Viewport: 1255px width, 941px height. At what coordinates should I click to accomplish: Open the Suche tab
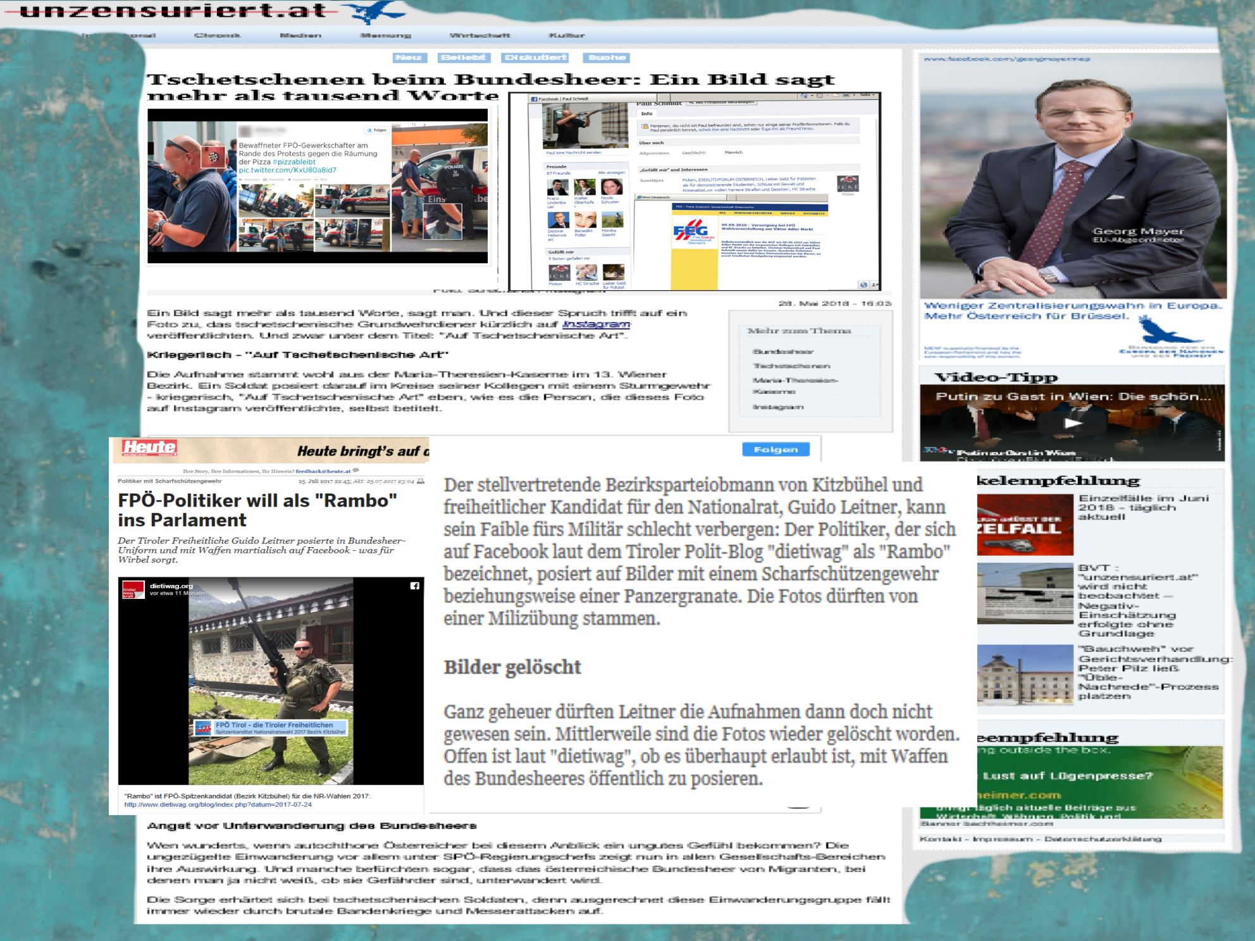tap(606, 58)
